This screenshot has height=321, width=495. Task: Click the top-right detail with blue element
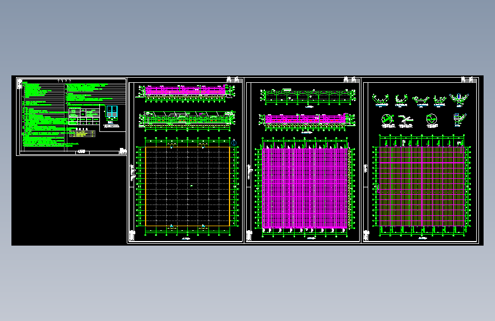point(459,100)
